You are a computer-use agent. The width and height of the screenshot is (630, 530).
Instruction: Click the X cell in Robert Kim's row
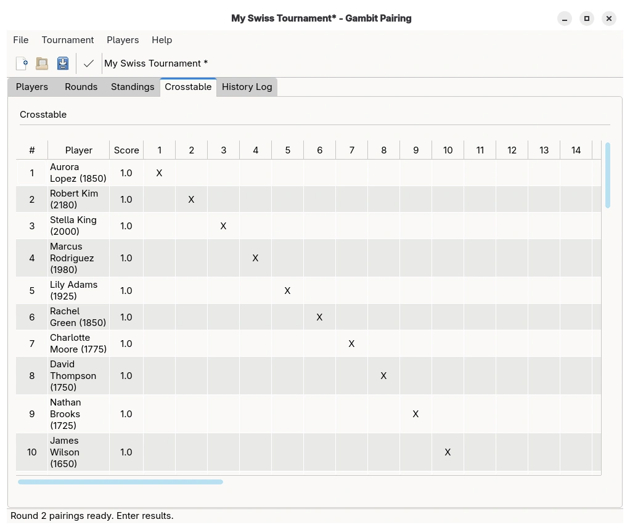[191, 199]
